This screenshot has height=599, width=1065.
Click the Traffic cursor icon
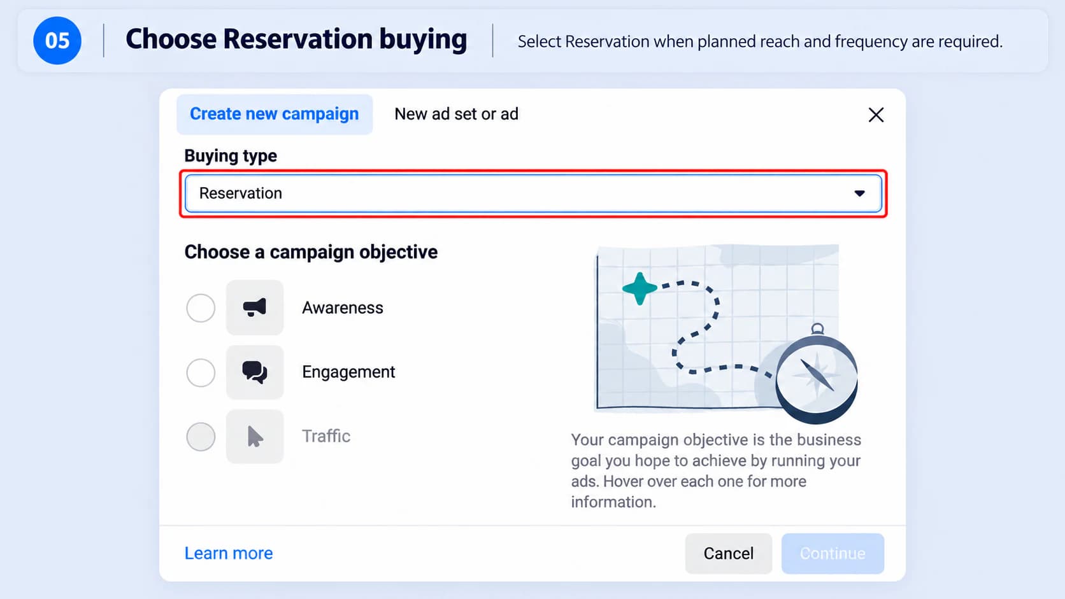click(x=255, y=437)
